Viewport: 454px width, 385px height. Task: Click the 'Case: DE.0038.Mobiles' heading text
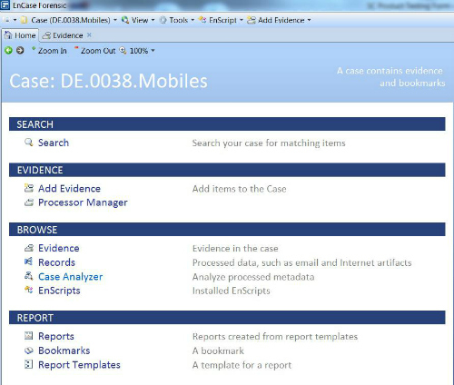[108, 81]
